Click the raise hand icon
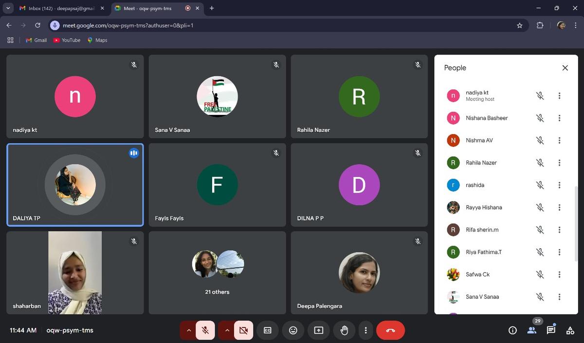The height and width of the screenshot is (343, 584). coord(344,330)
